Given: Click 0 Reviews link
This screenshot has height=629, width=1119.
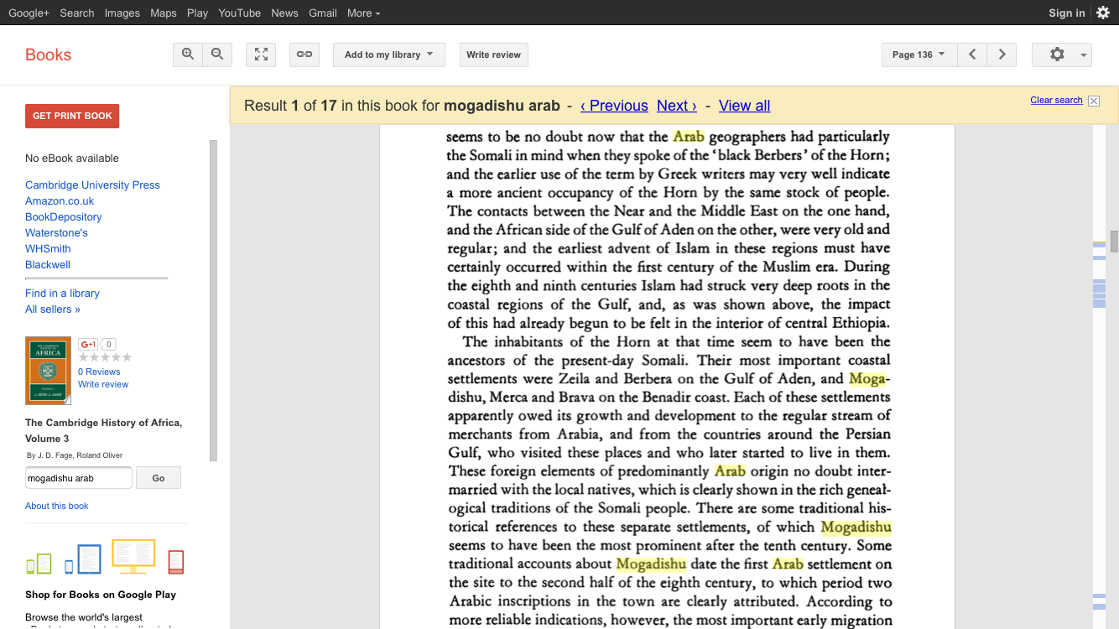Looking at the screenshot, I should coord(99,372).
